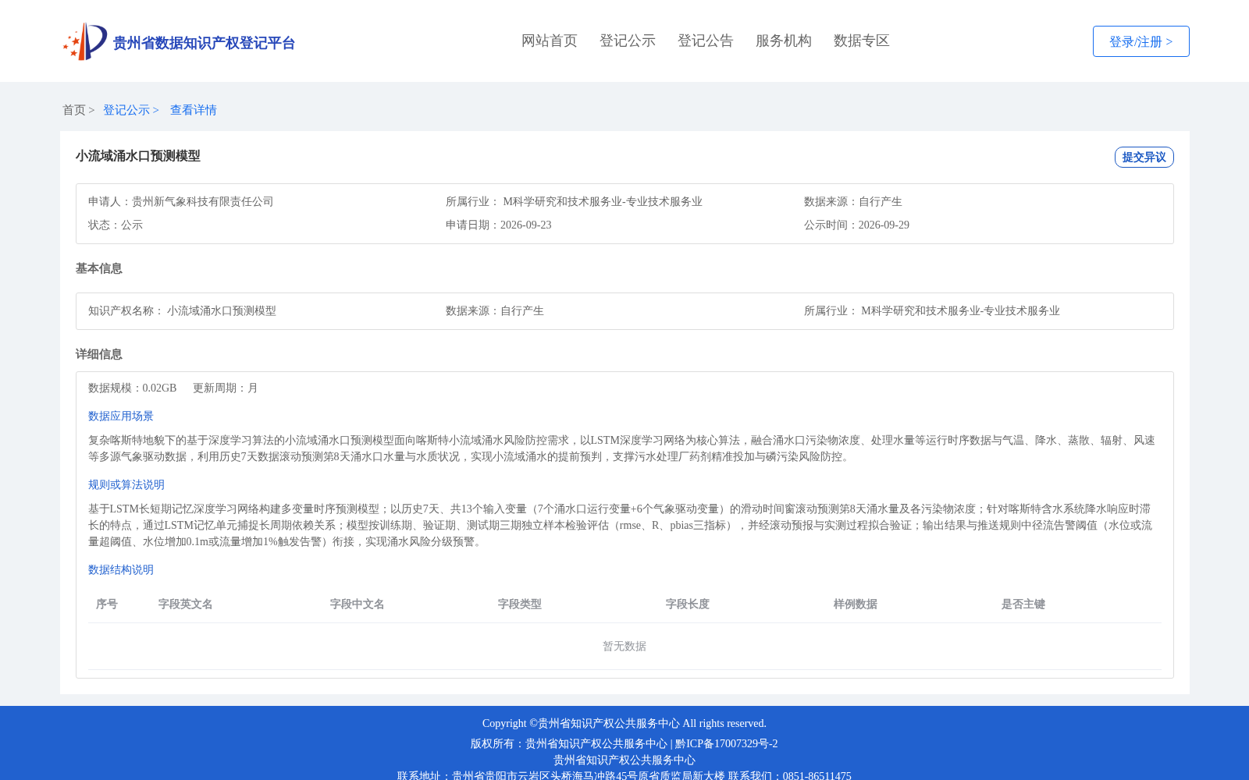
Task: Click the 更新周期：月 text
Action: click(x=226, y=388)
